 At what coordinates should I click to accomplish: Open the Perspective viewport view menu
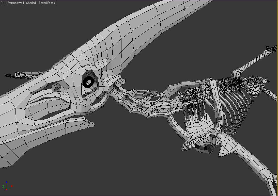click(15, 3)
